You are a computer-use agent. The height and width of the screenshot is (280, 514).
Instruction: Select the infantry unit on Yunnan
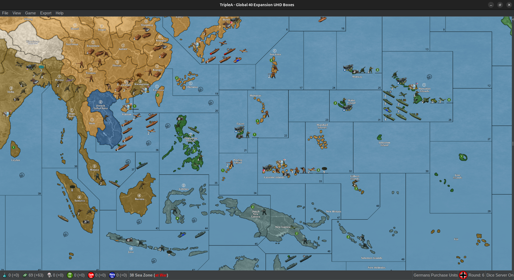[x=92, y=78]
